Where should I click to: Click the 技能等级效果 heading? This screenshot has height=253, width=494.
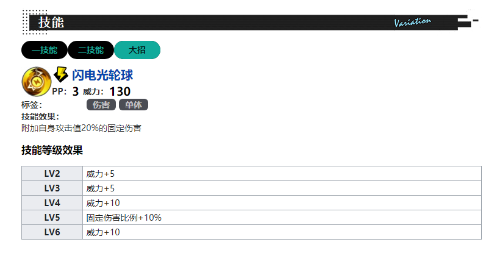(52, 150)
